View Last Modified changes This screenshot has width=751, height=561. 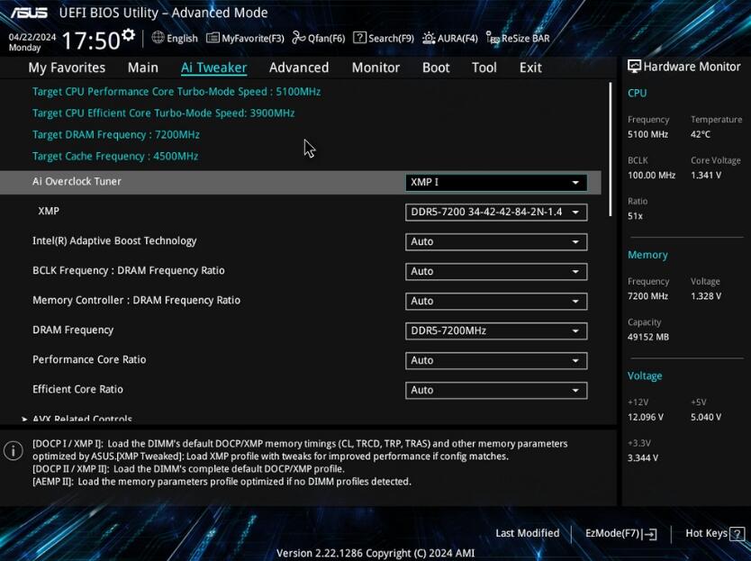(x=527, y=533)
